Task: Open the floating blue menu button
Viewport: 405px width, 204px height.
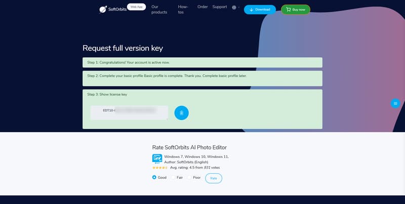Action: [x=395, y=103]
